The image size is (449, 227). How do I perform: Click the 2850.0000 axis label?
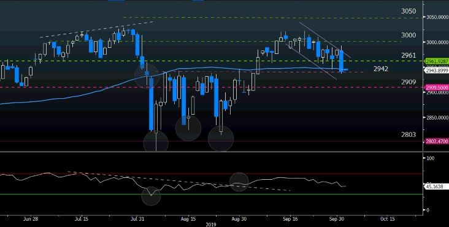437,118
